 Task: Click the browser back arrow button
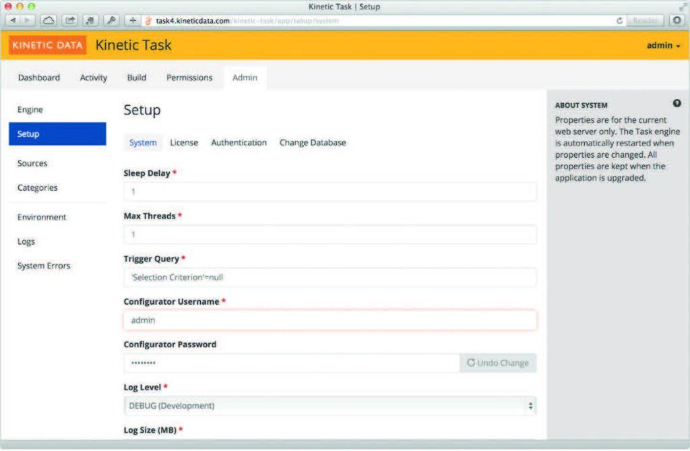(x=13, y=20)
